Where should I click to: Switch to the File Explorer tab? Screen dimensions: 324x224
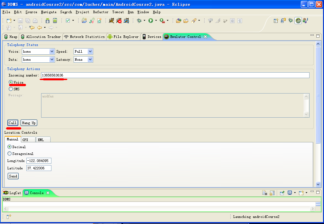tap(123, 37)
